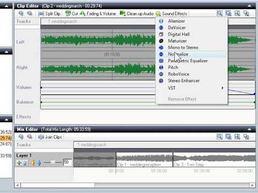Collapse the top left sidebar panel

(6, 6)
